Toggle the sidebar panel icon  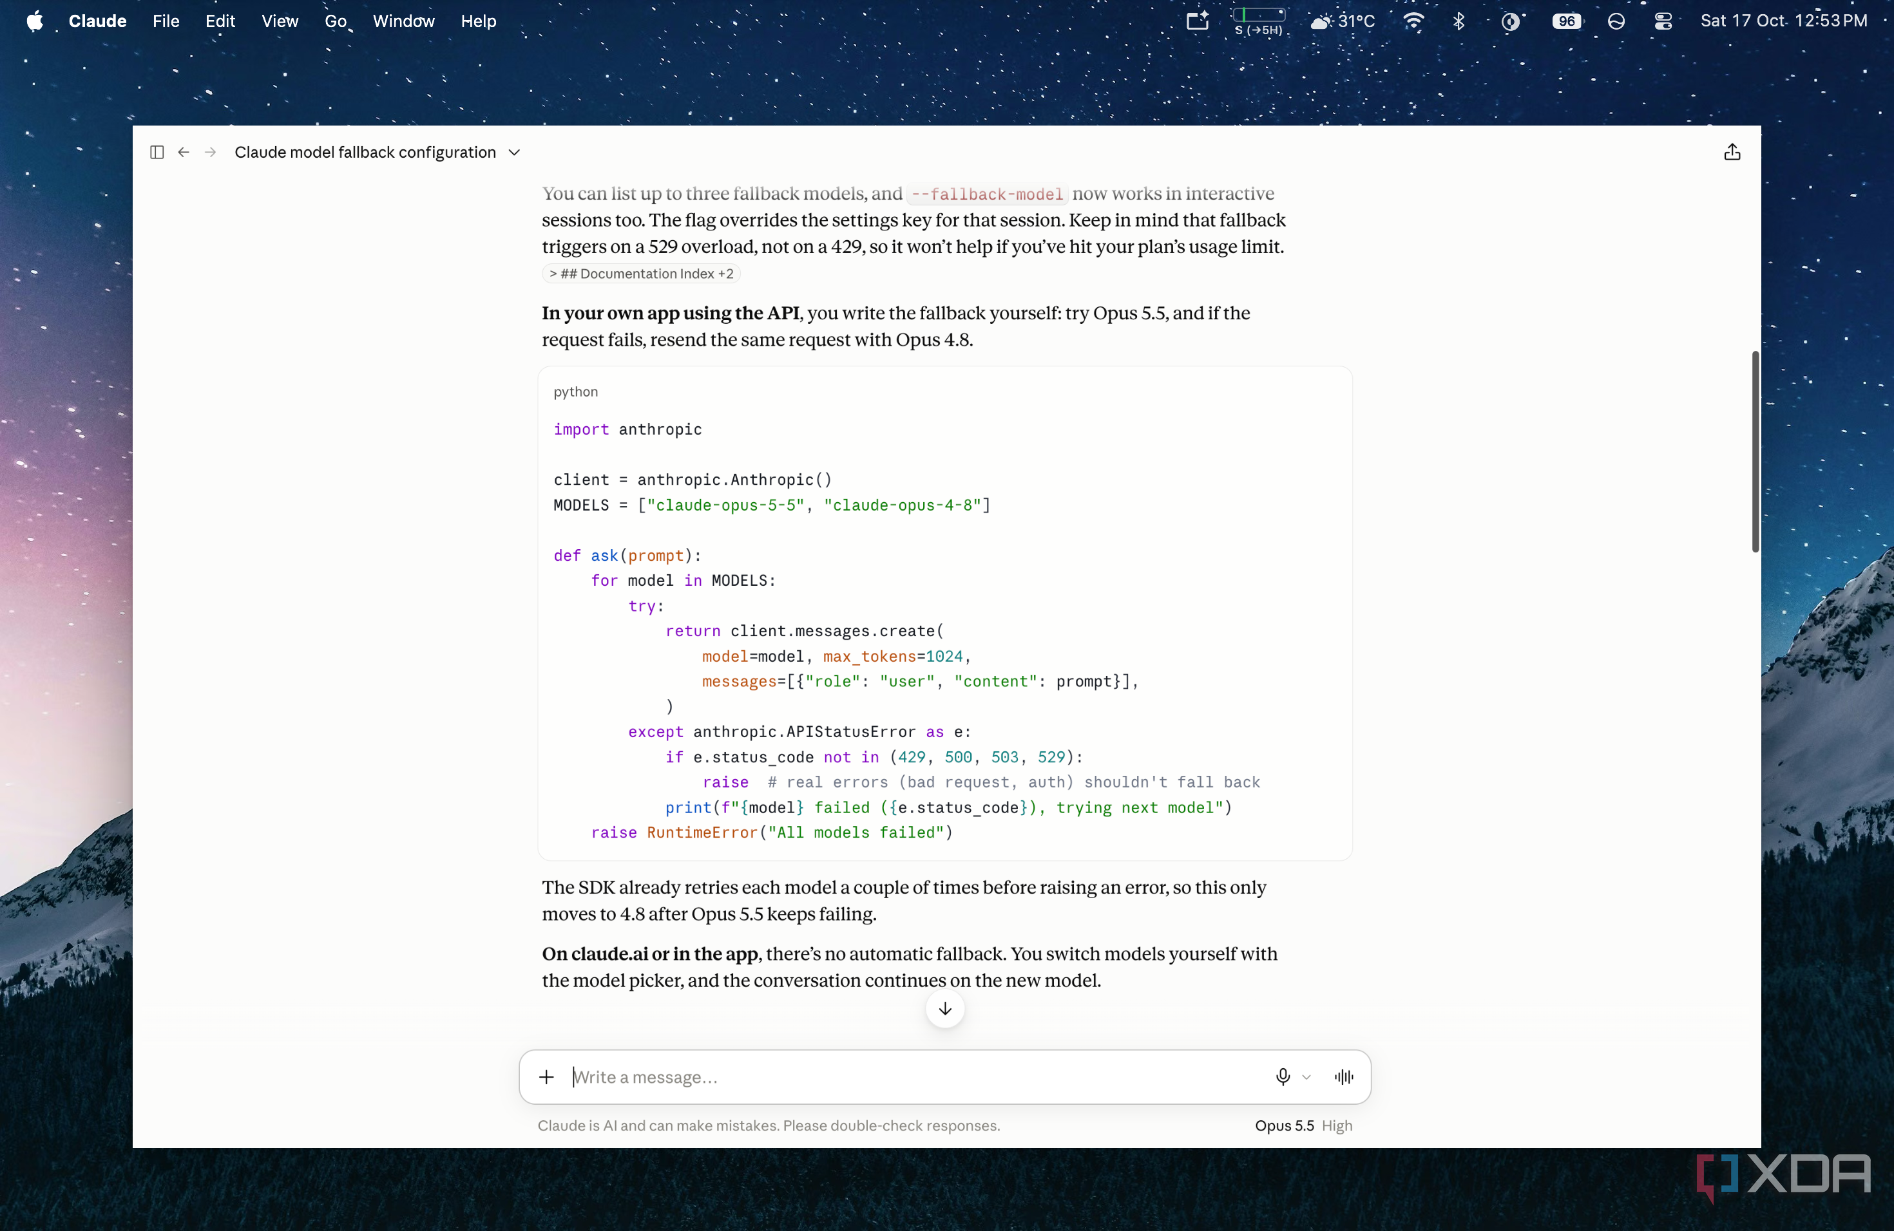pos(157,152)
